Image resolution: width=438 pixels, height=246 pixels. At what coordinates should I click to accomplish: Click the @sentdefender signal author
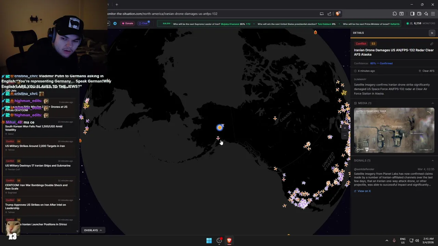(x=364, y=169)
